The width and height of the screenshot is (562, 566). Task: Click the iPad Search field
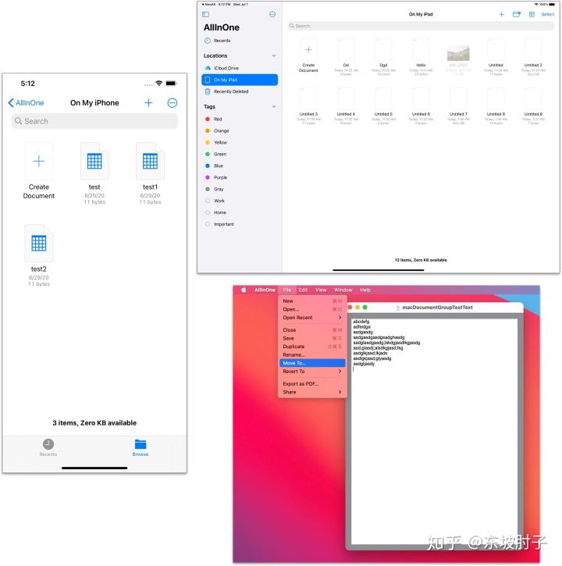pyautogui.click(x=421, y=26)
